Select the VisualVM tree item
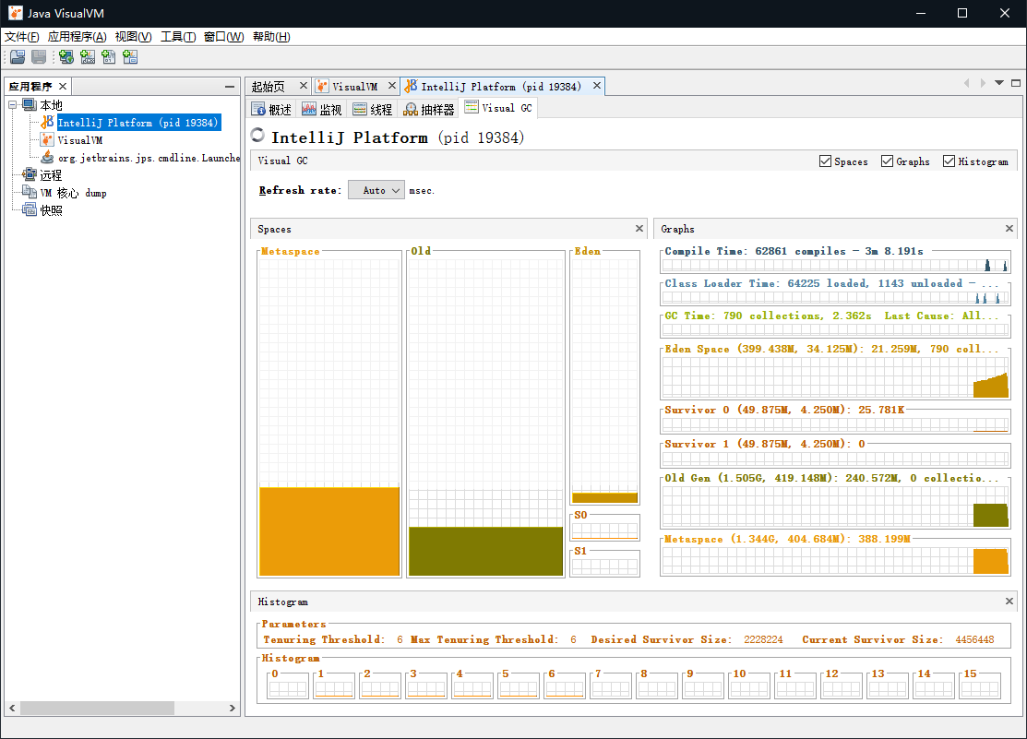This screenshot has height=739, width=1027. pos(80,140)
